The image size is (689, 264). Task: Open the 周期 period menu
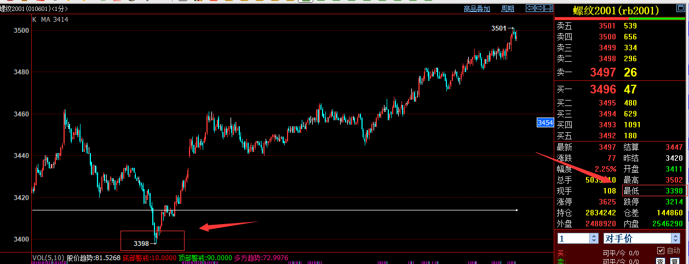point(508,9)
